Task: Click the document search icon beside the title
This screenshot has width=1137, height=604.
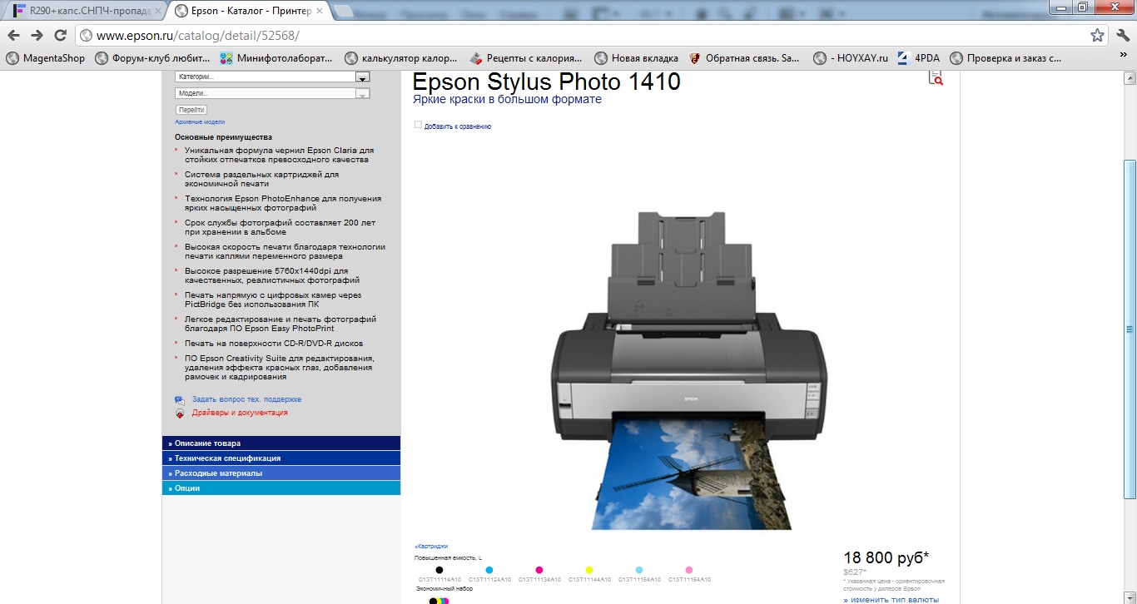Action: coord(936,77)
